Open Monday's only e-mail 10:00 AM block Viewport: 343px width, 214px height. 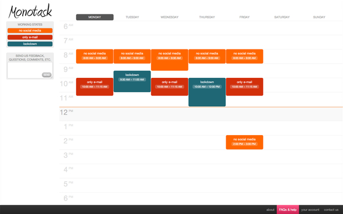tap(95, 87)
